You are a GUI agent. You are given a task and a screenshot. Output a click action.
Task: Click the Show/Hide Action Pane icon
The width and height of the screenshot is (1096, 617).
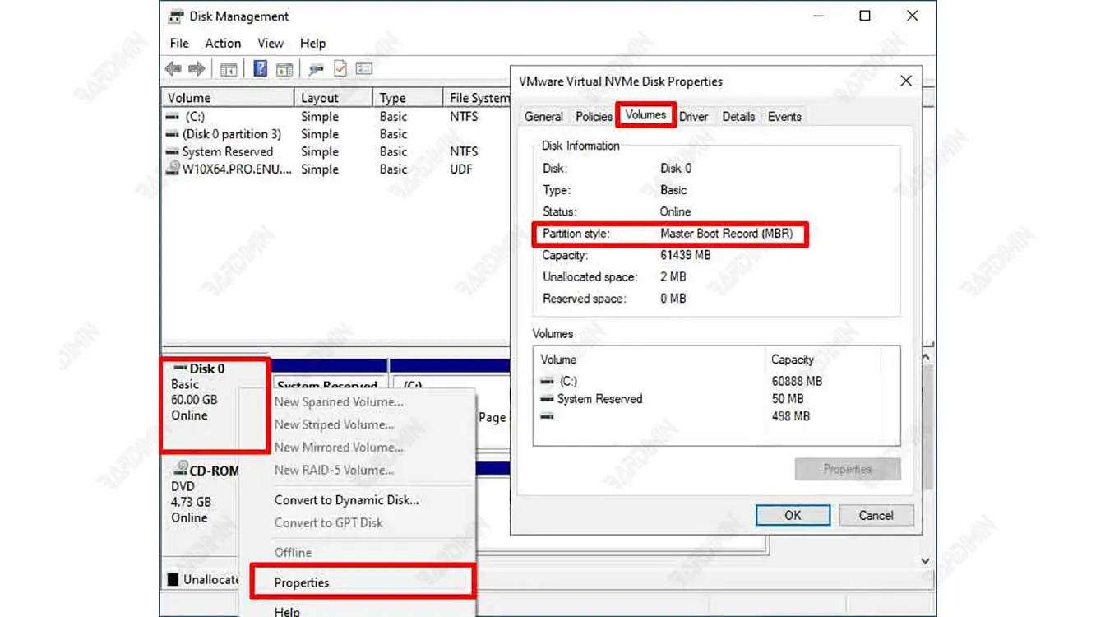point(284,69)
